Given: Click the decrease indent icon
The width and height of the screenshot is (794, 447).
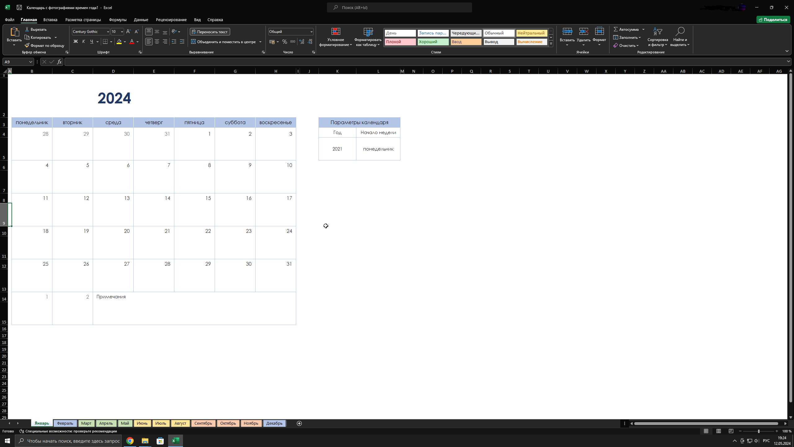Looking at the screenshot, I should point(174,42).
